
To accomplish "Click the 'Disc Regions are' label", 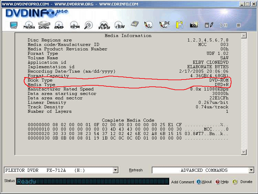I will pos(50,40).
